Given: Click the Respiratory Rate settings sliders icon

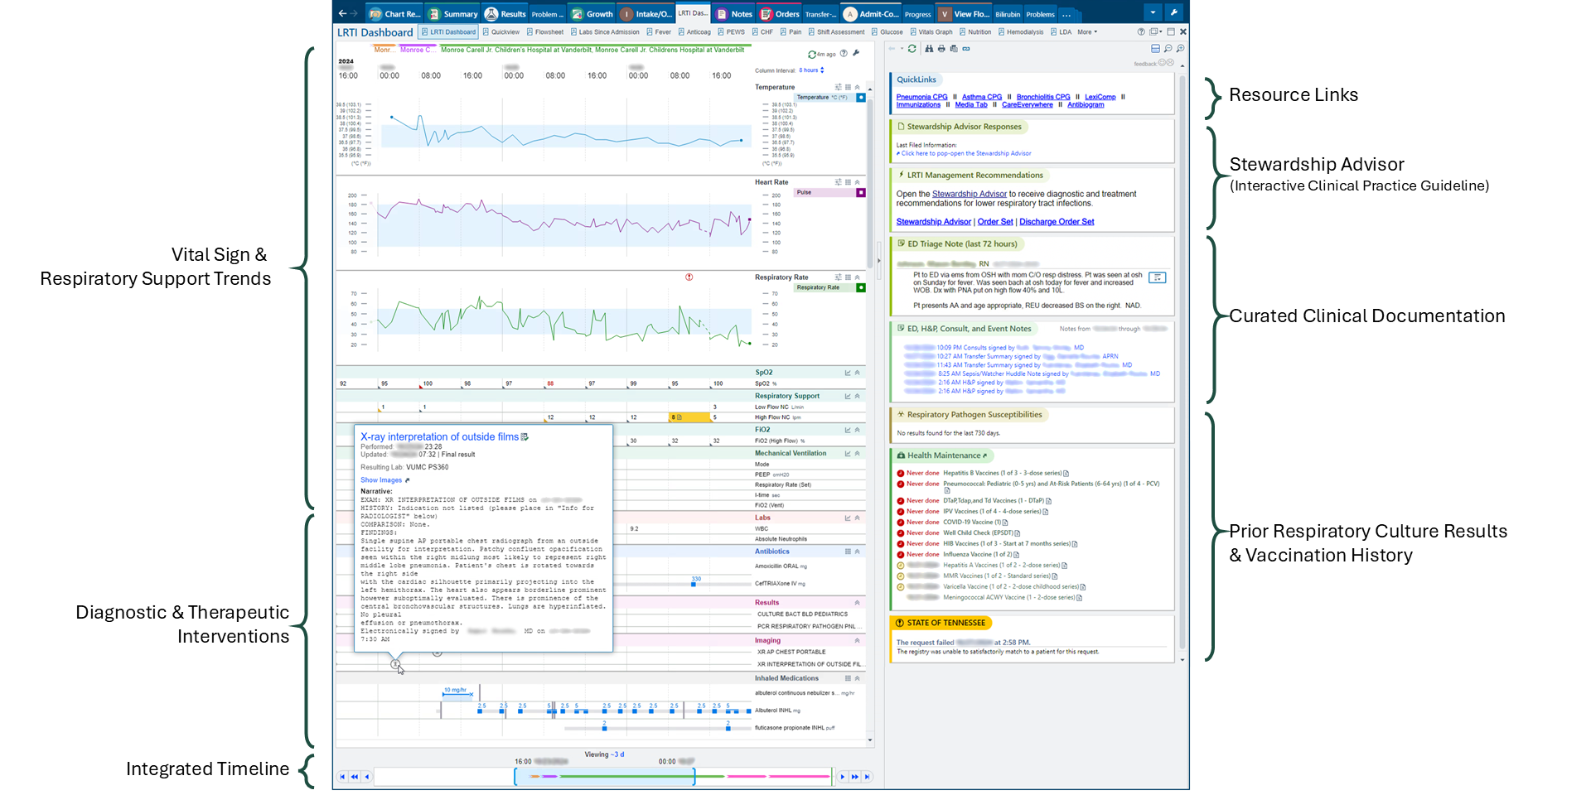Looking at the screenshot, I should [838, 277].
